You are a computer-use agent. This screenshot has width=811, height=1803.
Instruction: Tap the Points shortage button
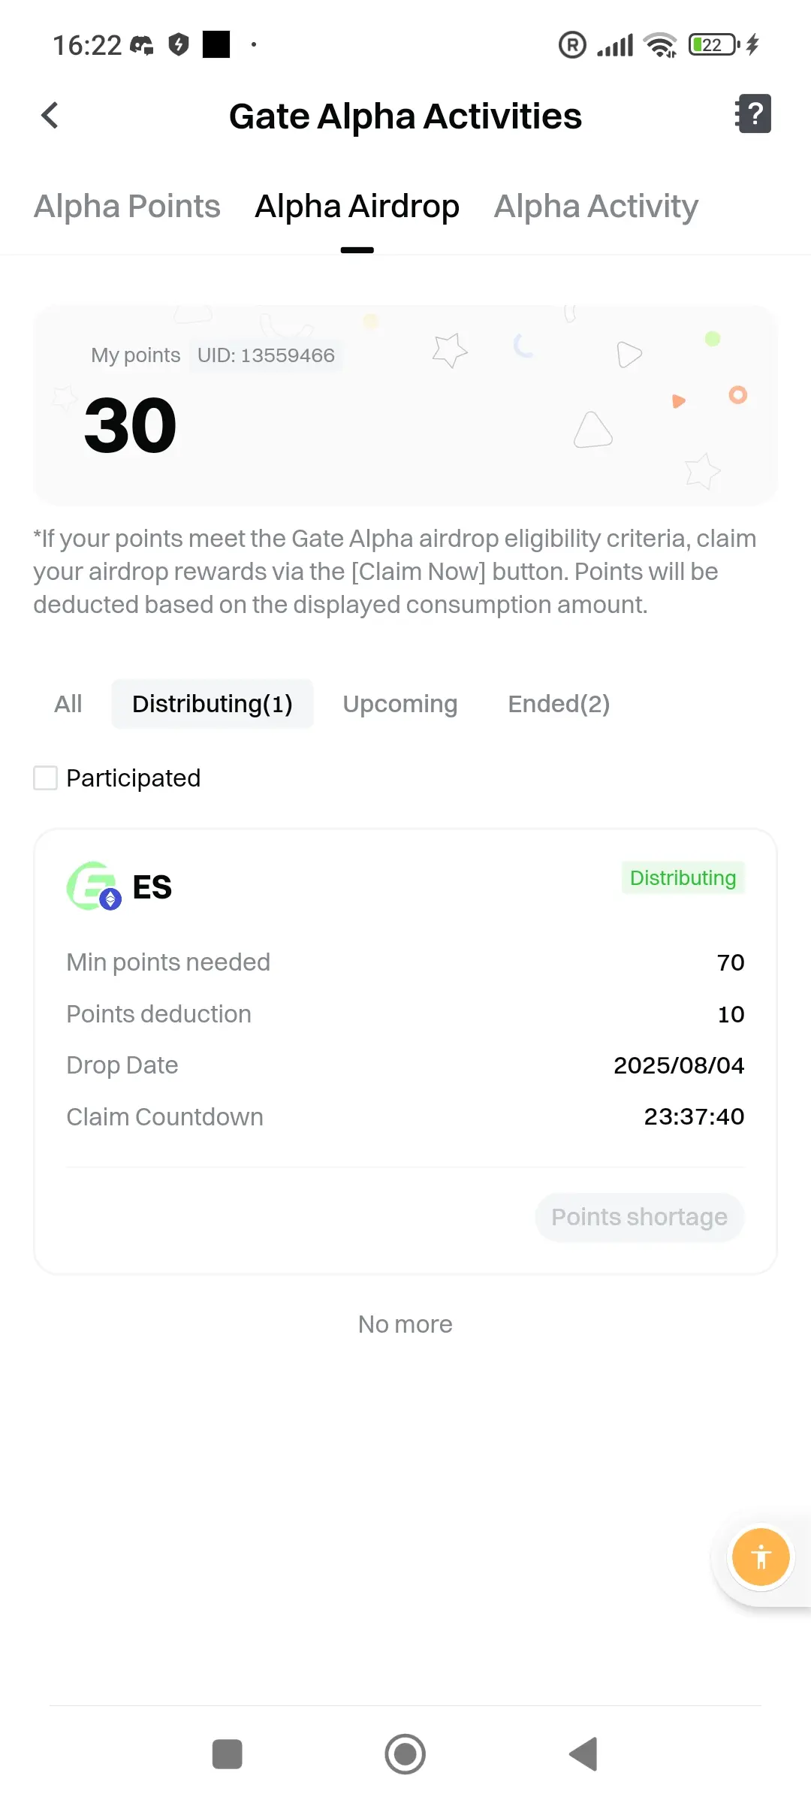click(x=639, y=1217)
